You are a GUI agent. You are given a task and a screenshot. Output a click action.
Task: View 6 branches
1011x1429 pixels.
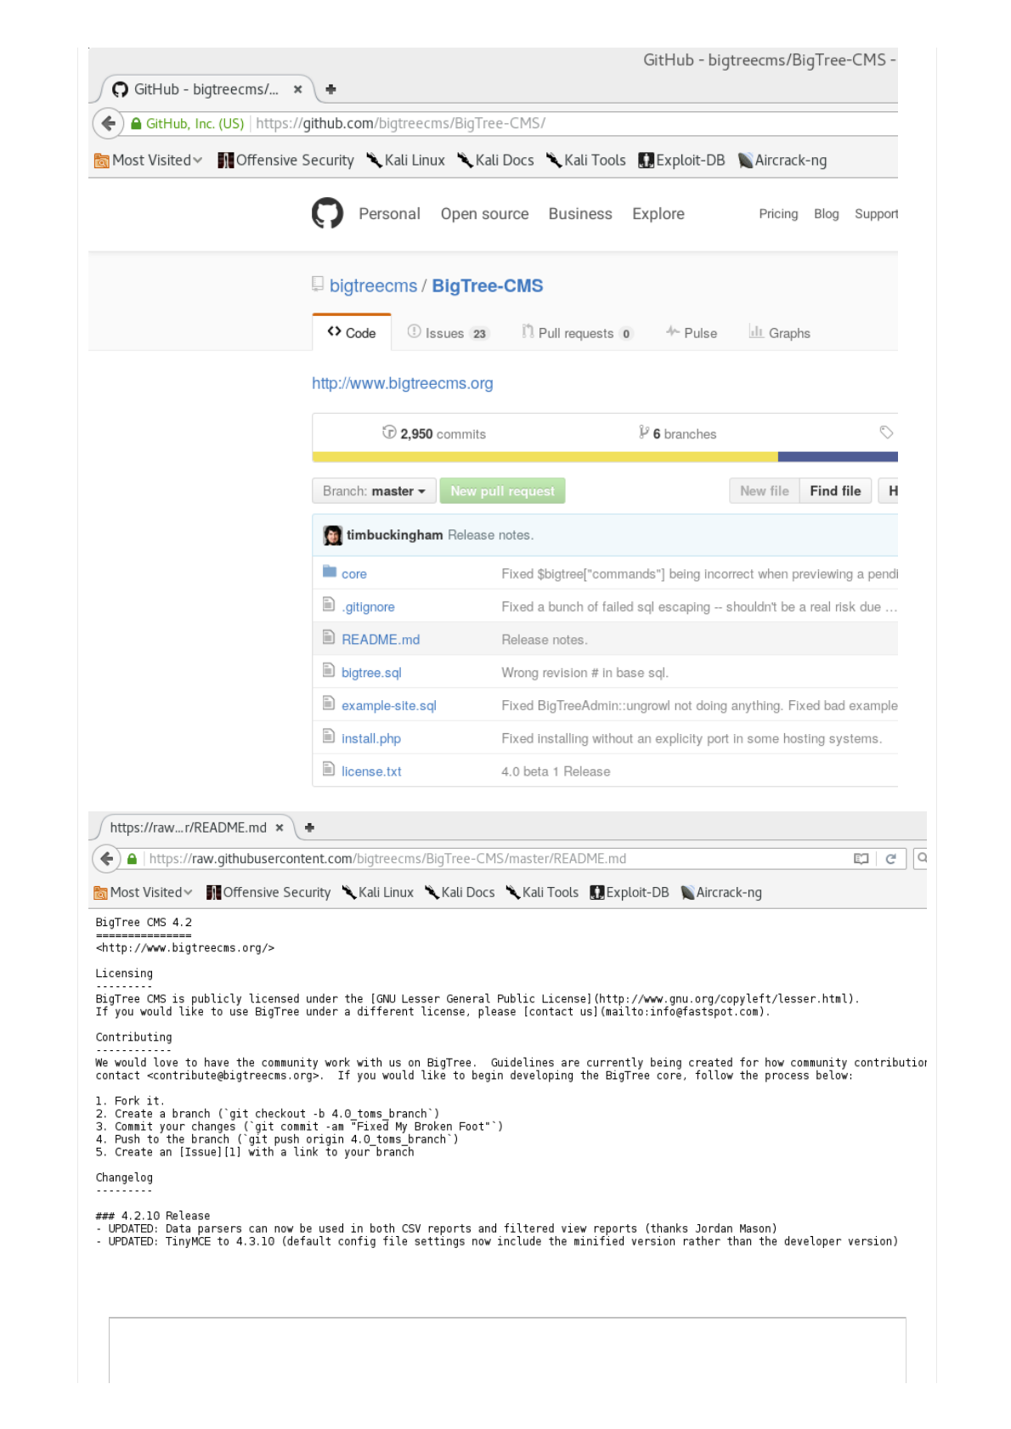(x=678, y=433)
